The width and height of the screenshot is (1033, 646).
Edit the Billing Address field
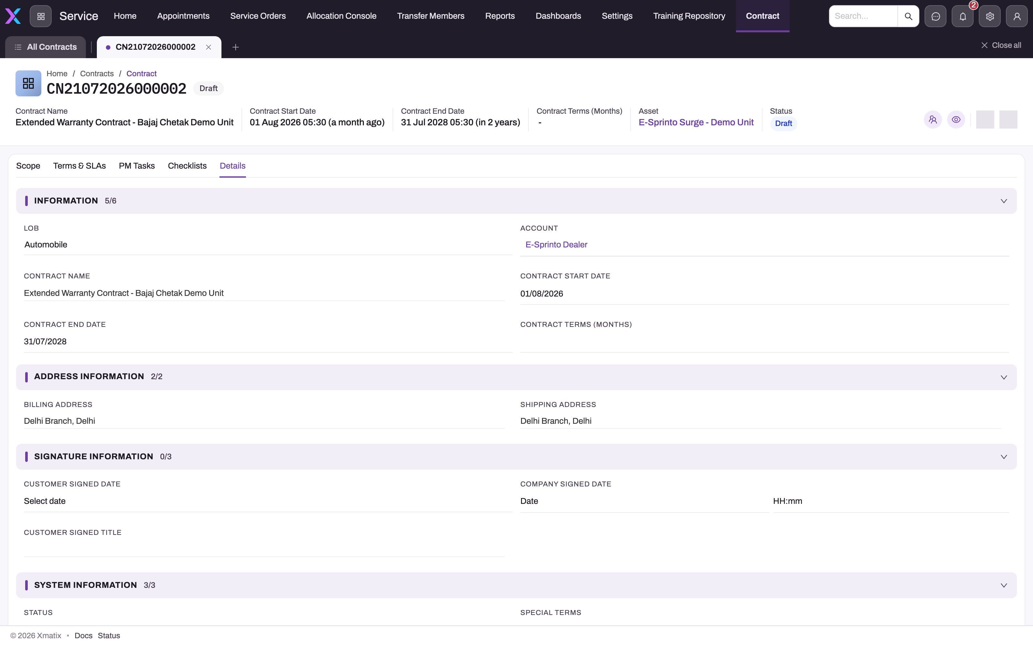[x=264, y=421]
